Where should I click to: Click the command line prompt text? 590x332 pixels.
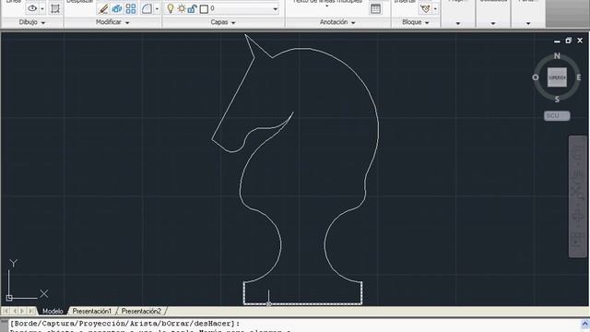tap(124, 324)
